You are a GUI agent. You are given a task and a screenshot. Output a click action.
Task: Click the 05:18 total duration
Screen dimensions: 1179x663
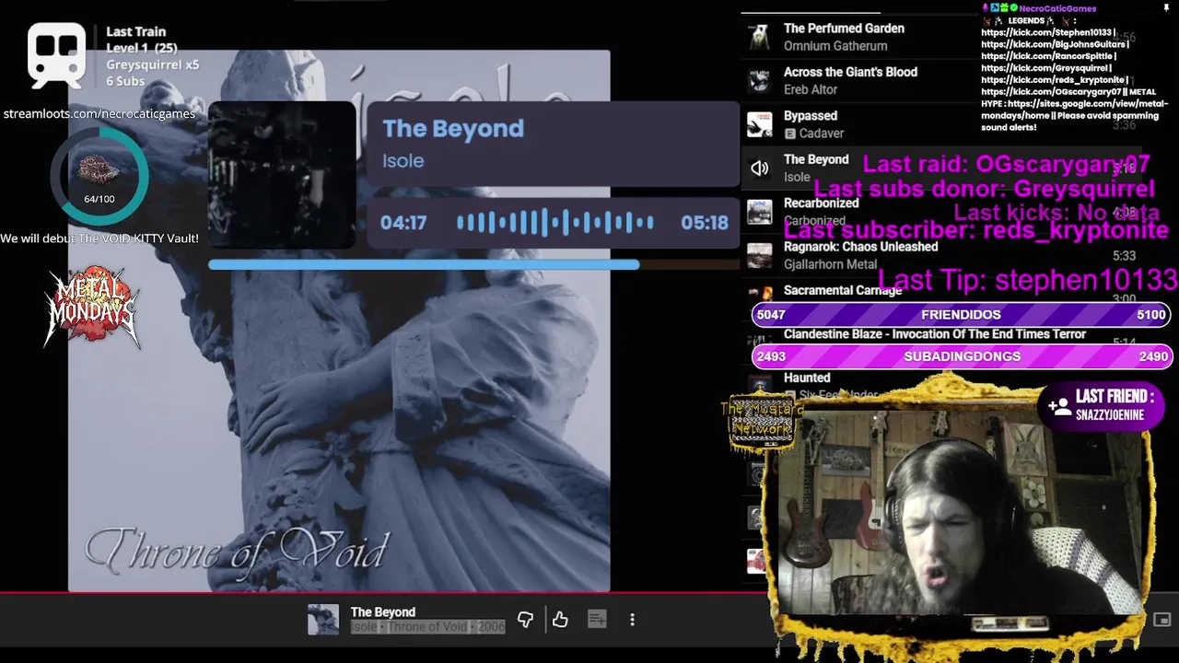pyautogui.click(x=705, y=223)
